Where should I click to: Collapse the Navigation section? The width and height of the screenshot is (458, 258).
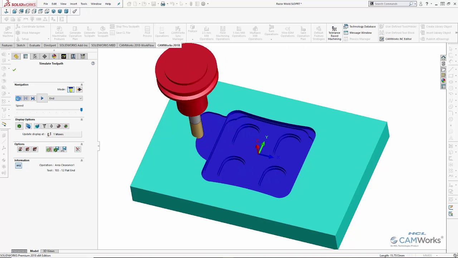(x=82, y=85)
